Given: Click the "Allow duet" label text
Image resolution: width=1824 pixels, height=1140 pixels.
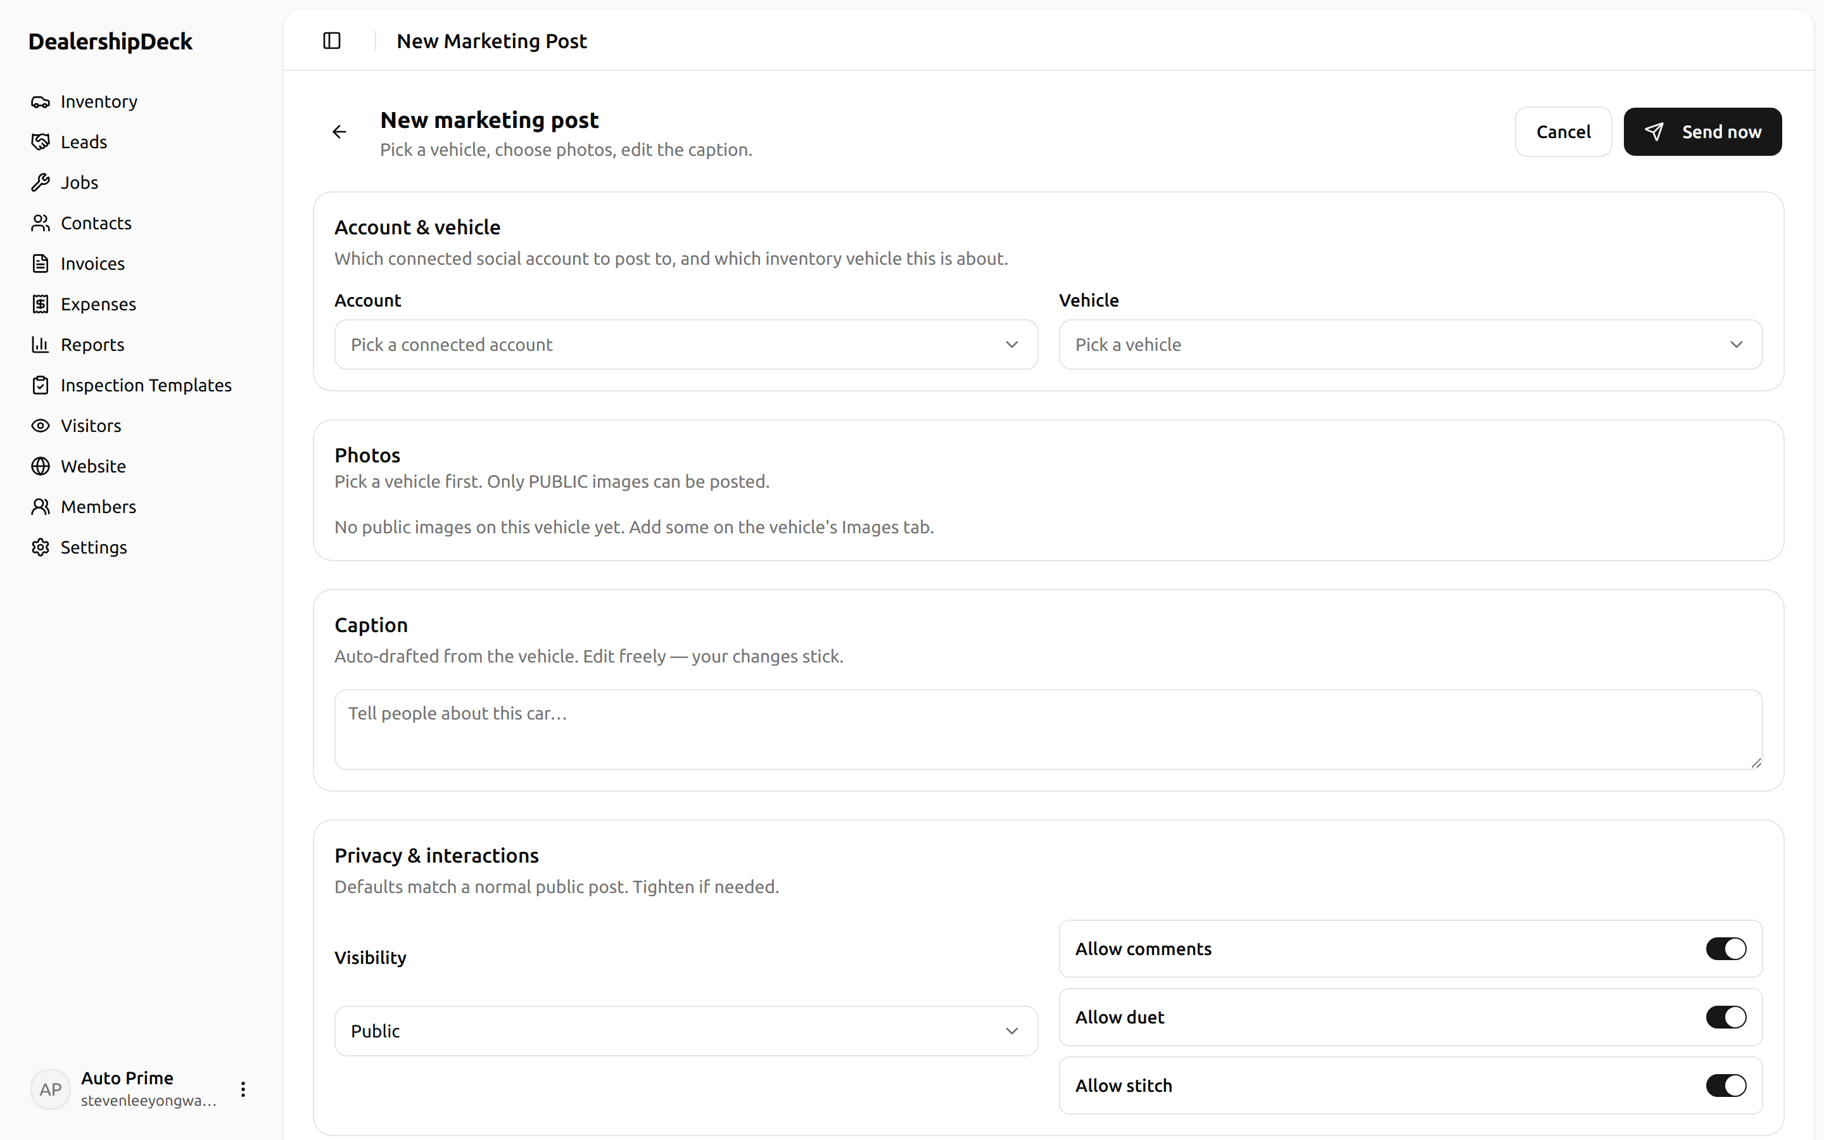Looking at the screenshot, I should [x=1120, y=1018].
